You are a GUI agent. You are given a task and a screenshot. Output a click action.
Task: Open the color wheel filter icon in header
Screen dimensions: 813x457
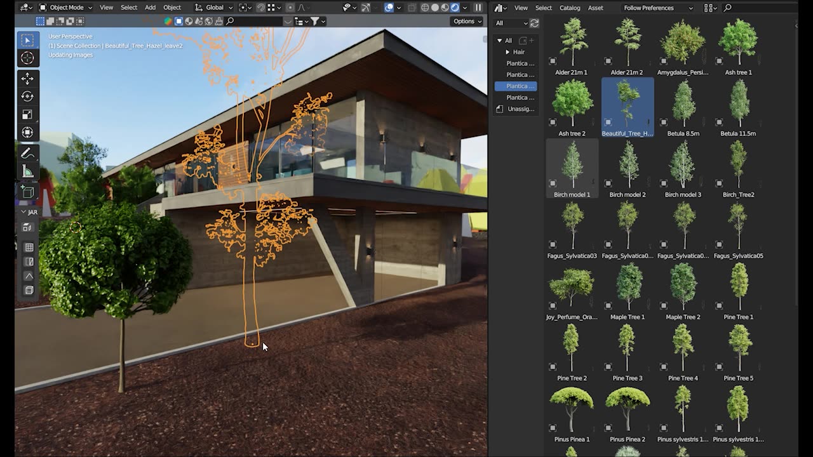pos(168,21)
